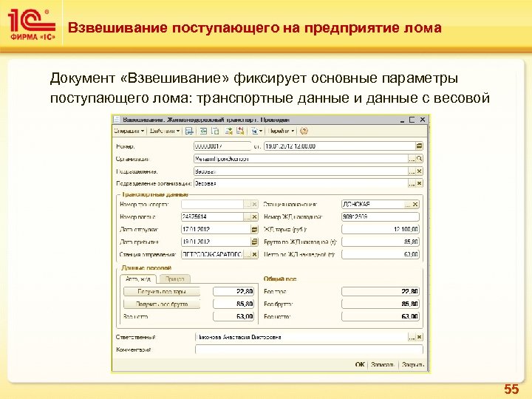Maximize the Взвешивание document window
Viewport: 532px width, 399px height.
click(x=412, y=120)
